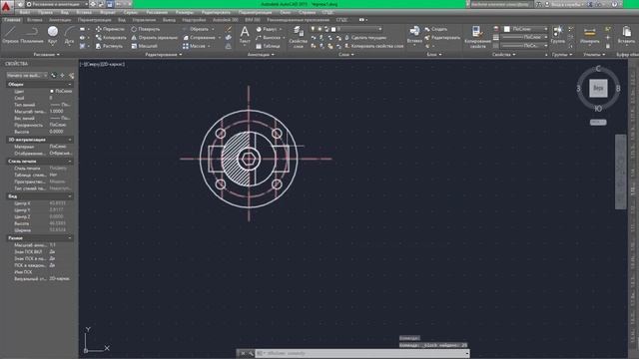
Task: Collapse the Разное properties section
Action: 70,237
